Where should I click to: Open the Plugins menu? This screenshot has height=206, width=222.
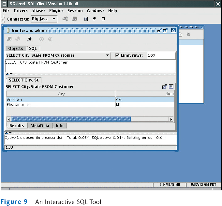coord(56,11)
